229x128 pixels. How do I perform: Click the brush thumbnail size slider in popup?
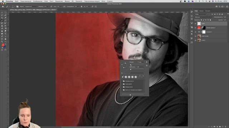(130, 95)
